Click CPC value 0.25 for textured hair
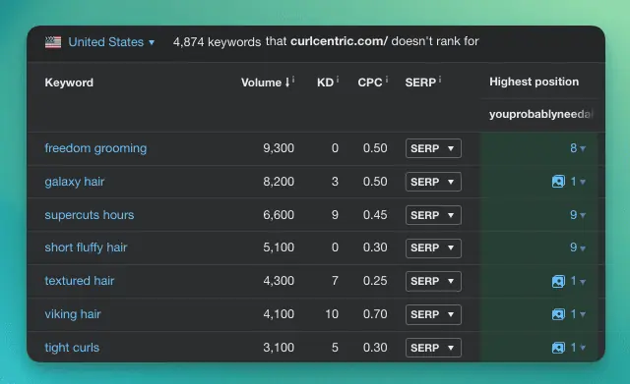Image resolution: width=630 pixels, height=384 pixels. (x=375, y=281)
